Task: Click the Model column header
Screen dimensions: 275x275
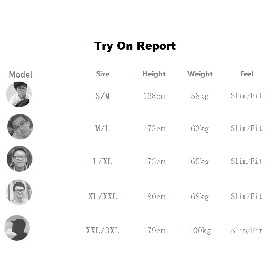Action: pos(21,75)
